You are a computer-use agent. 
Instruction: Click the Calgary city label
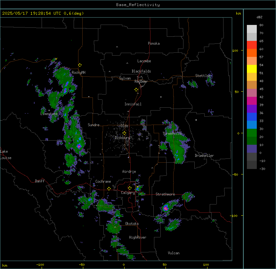pyautogui.click(x=128, y=193)
